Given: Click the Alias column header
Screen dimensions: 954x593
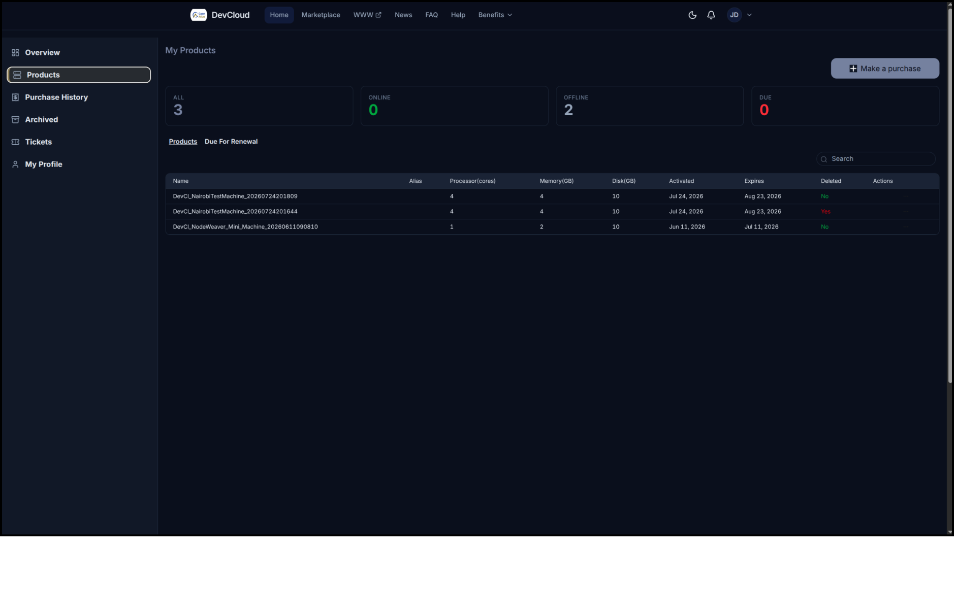Looking at the screenshot, I should click(x=415, y=181).
